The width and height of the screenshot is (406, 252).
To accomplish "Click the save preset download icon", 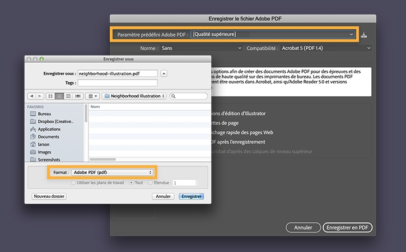I will (364, 35).
